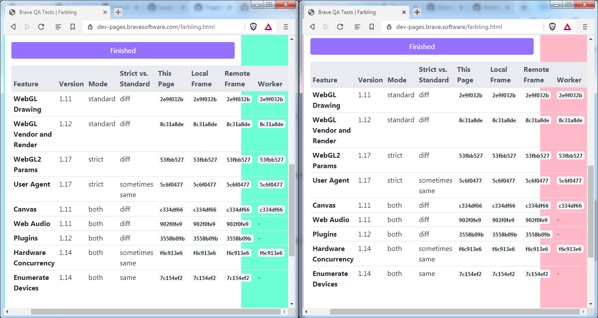Click Finished button in right window
Screen dimensions: 598x318
pyautogui.click(x=422, y=46)
